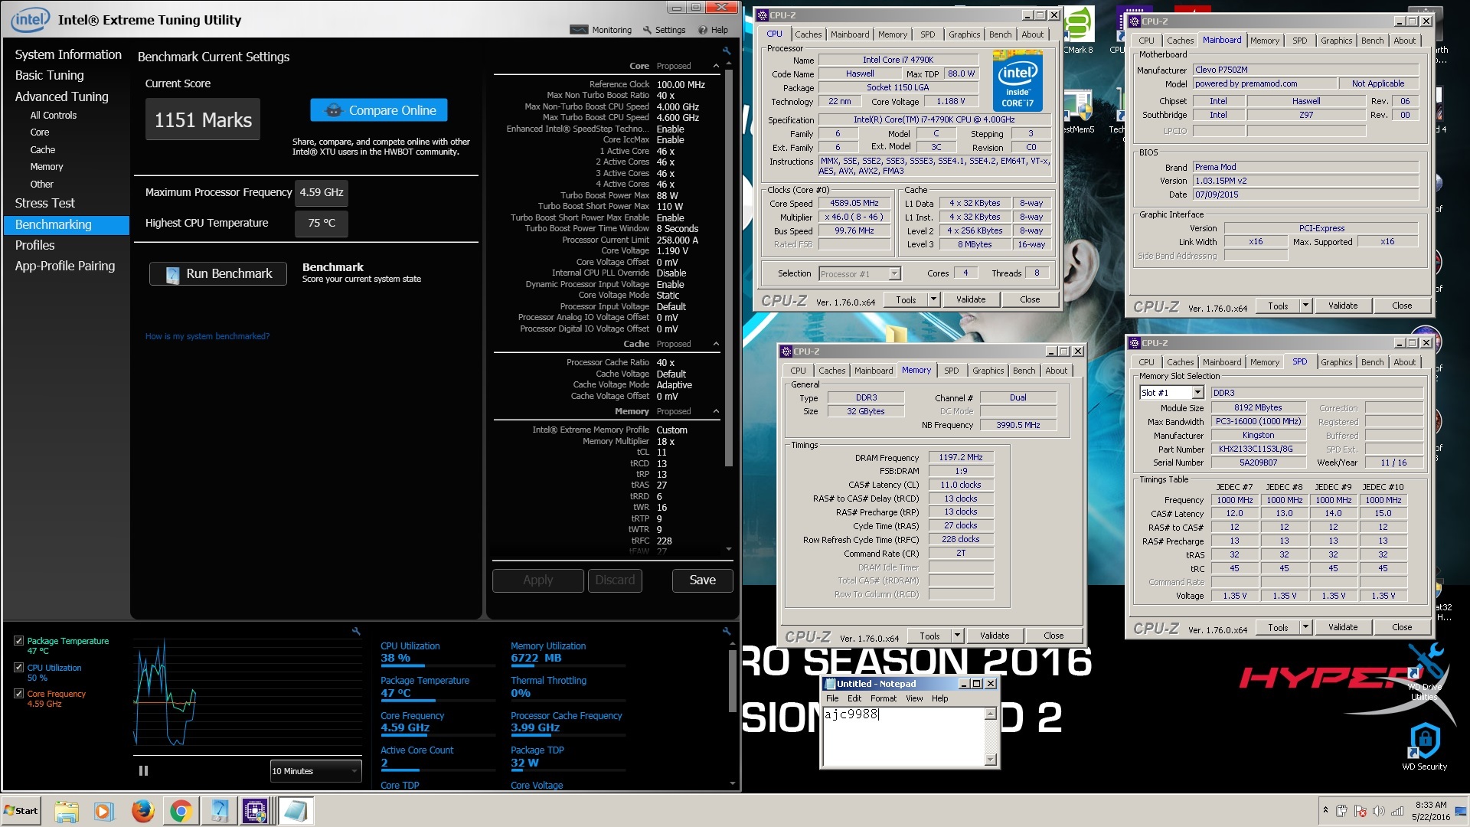This screenshot has width=1470, height=827.
Task: Show hidden system tray icons
Action: (x=1325, y=810)
